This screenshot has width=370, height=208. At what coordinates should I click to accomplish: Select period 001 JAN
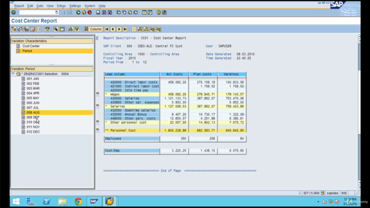coord(32,79)
